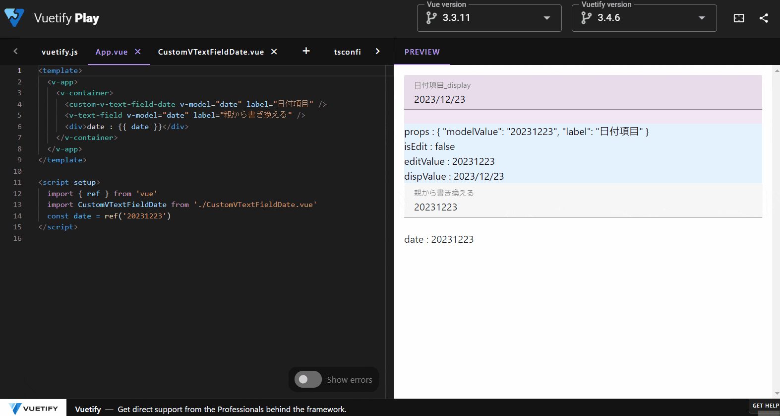Click the git branch icon beside 3.3.11
Image resolution: width=780 pixels, height=416 pixels.
(431, 18)
